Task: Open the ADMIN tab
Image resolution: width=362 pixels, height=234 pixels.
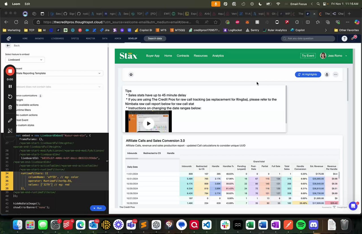Action: pyautogui.click(x=118, y=38)
